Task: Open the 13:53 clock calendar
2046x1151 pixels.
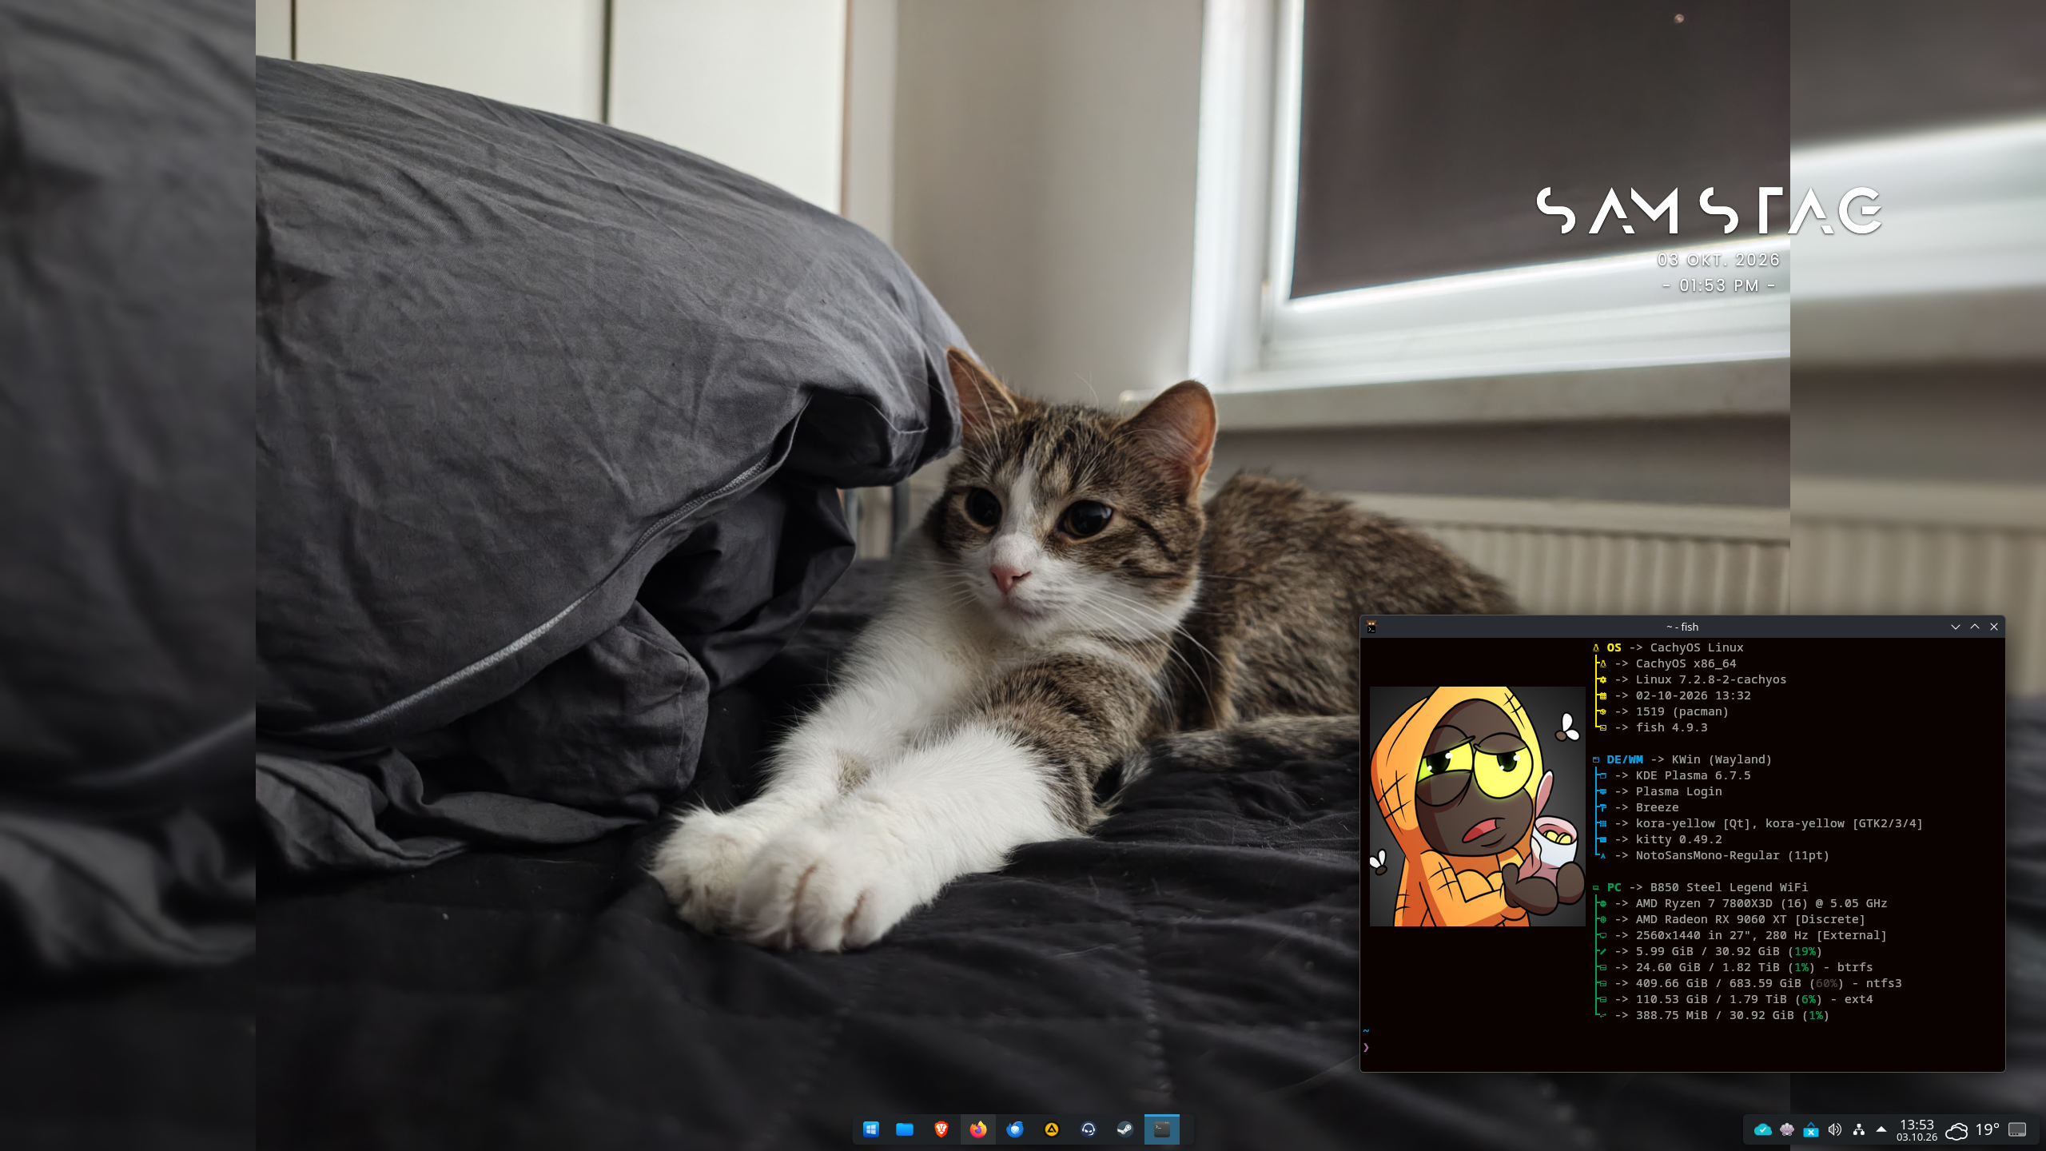Action: tap(1917, 1130)
